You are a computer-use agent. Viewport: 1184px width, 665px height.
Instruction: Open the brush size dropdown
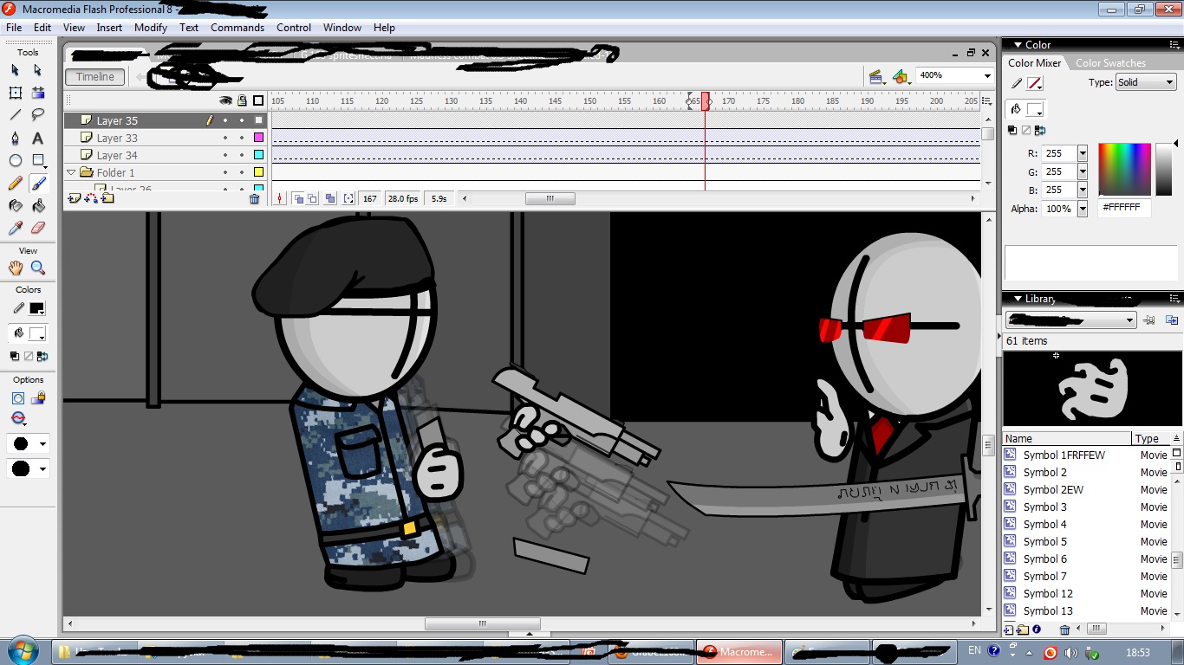pyautogui.click(x=42, y=444)
